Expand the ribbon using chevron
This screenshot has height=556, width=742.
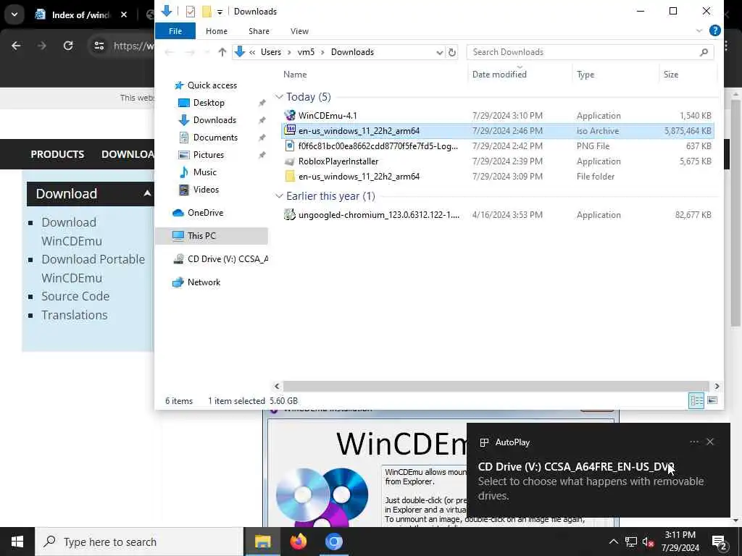(699, 30)
